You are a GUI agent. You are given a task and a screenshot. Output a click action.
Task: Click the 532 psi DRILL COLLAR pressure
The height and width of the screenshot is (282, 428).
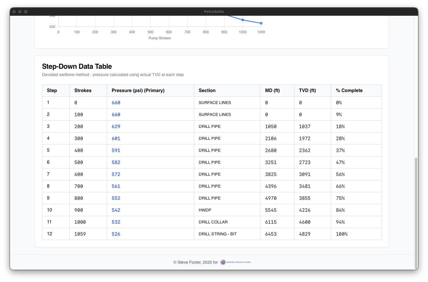coord(116,222)
